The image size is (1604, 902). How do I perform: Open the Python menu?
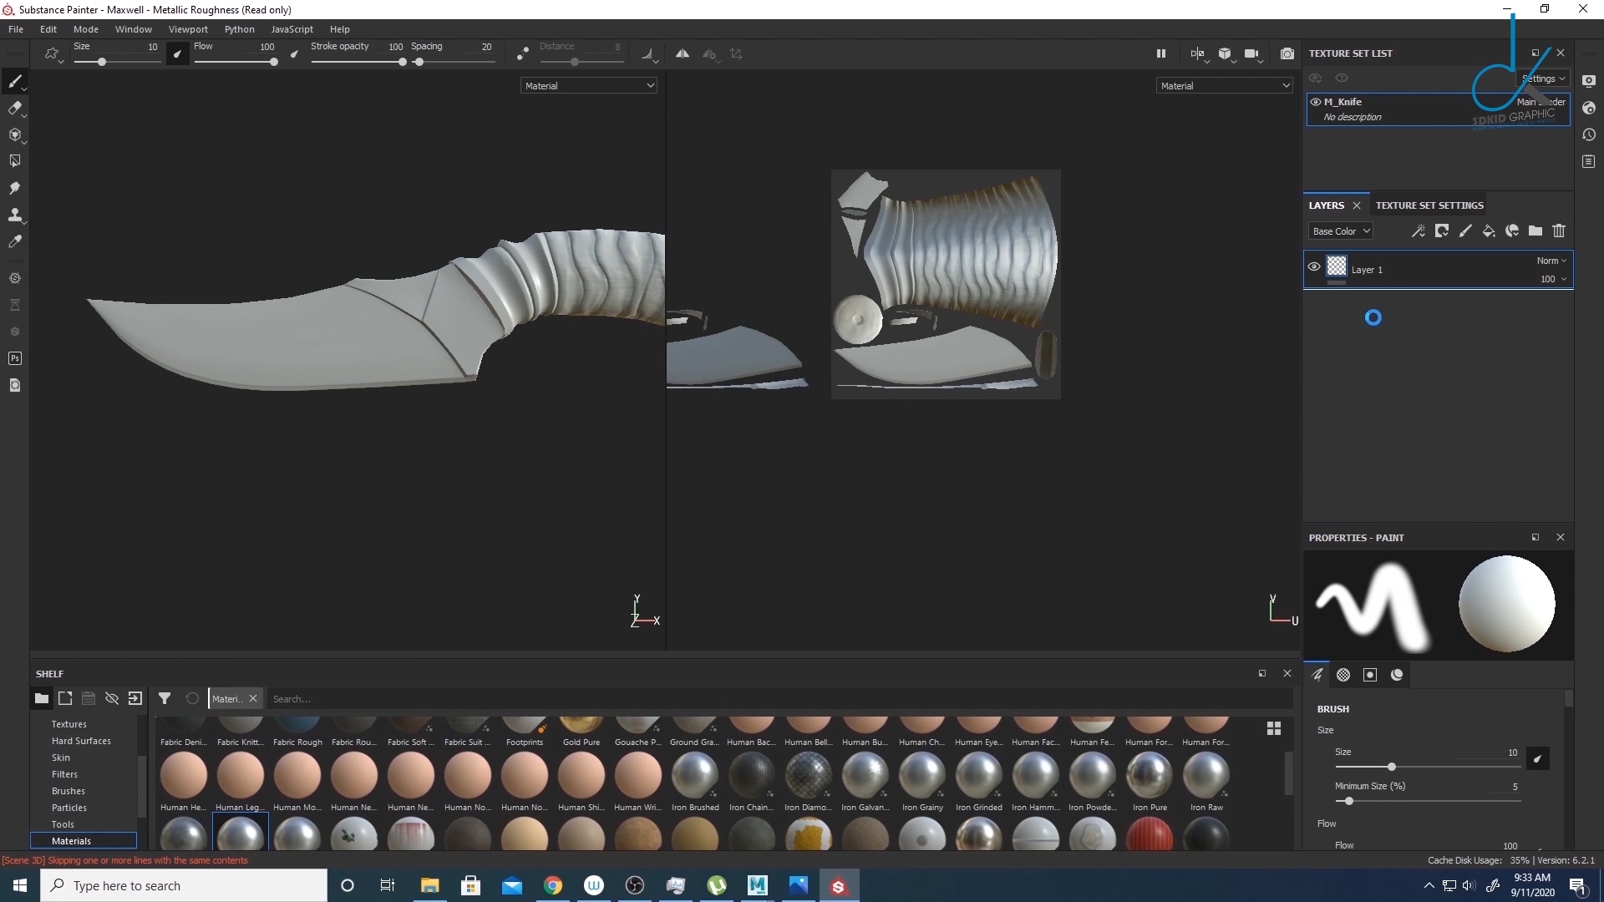(x=239, y=29)
